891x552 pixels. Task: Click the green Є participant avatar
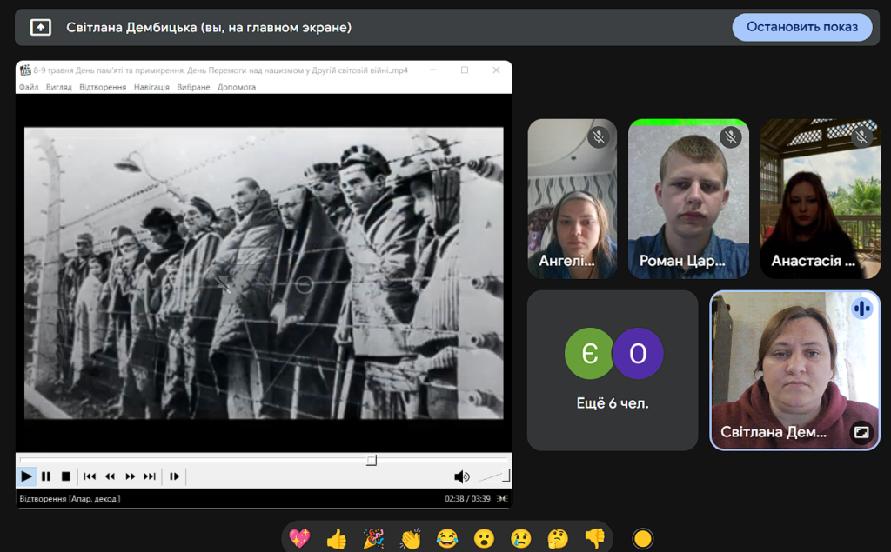pos(590,353)
